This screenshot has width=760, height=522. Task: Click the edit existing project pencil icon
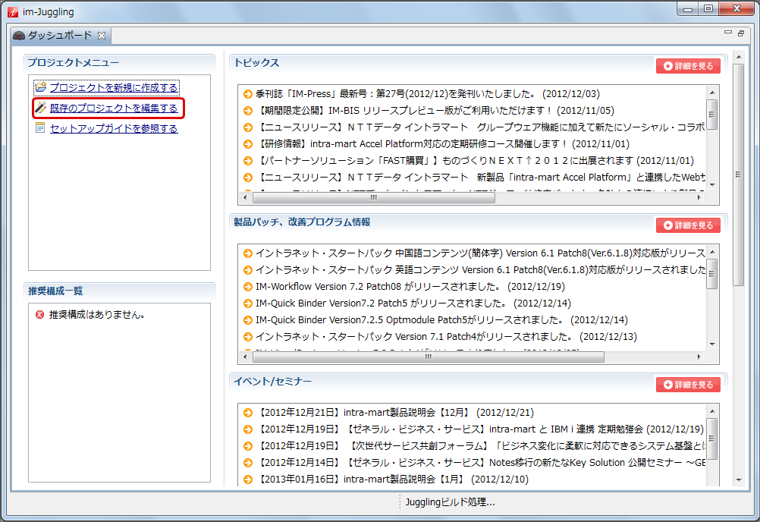coord(40,108)
